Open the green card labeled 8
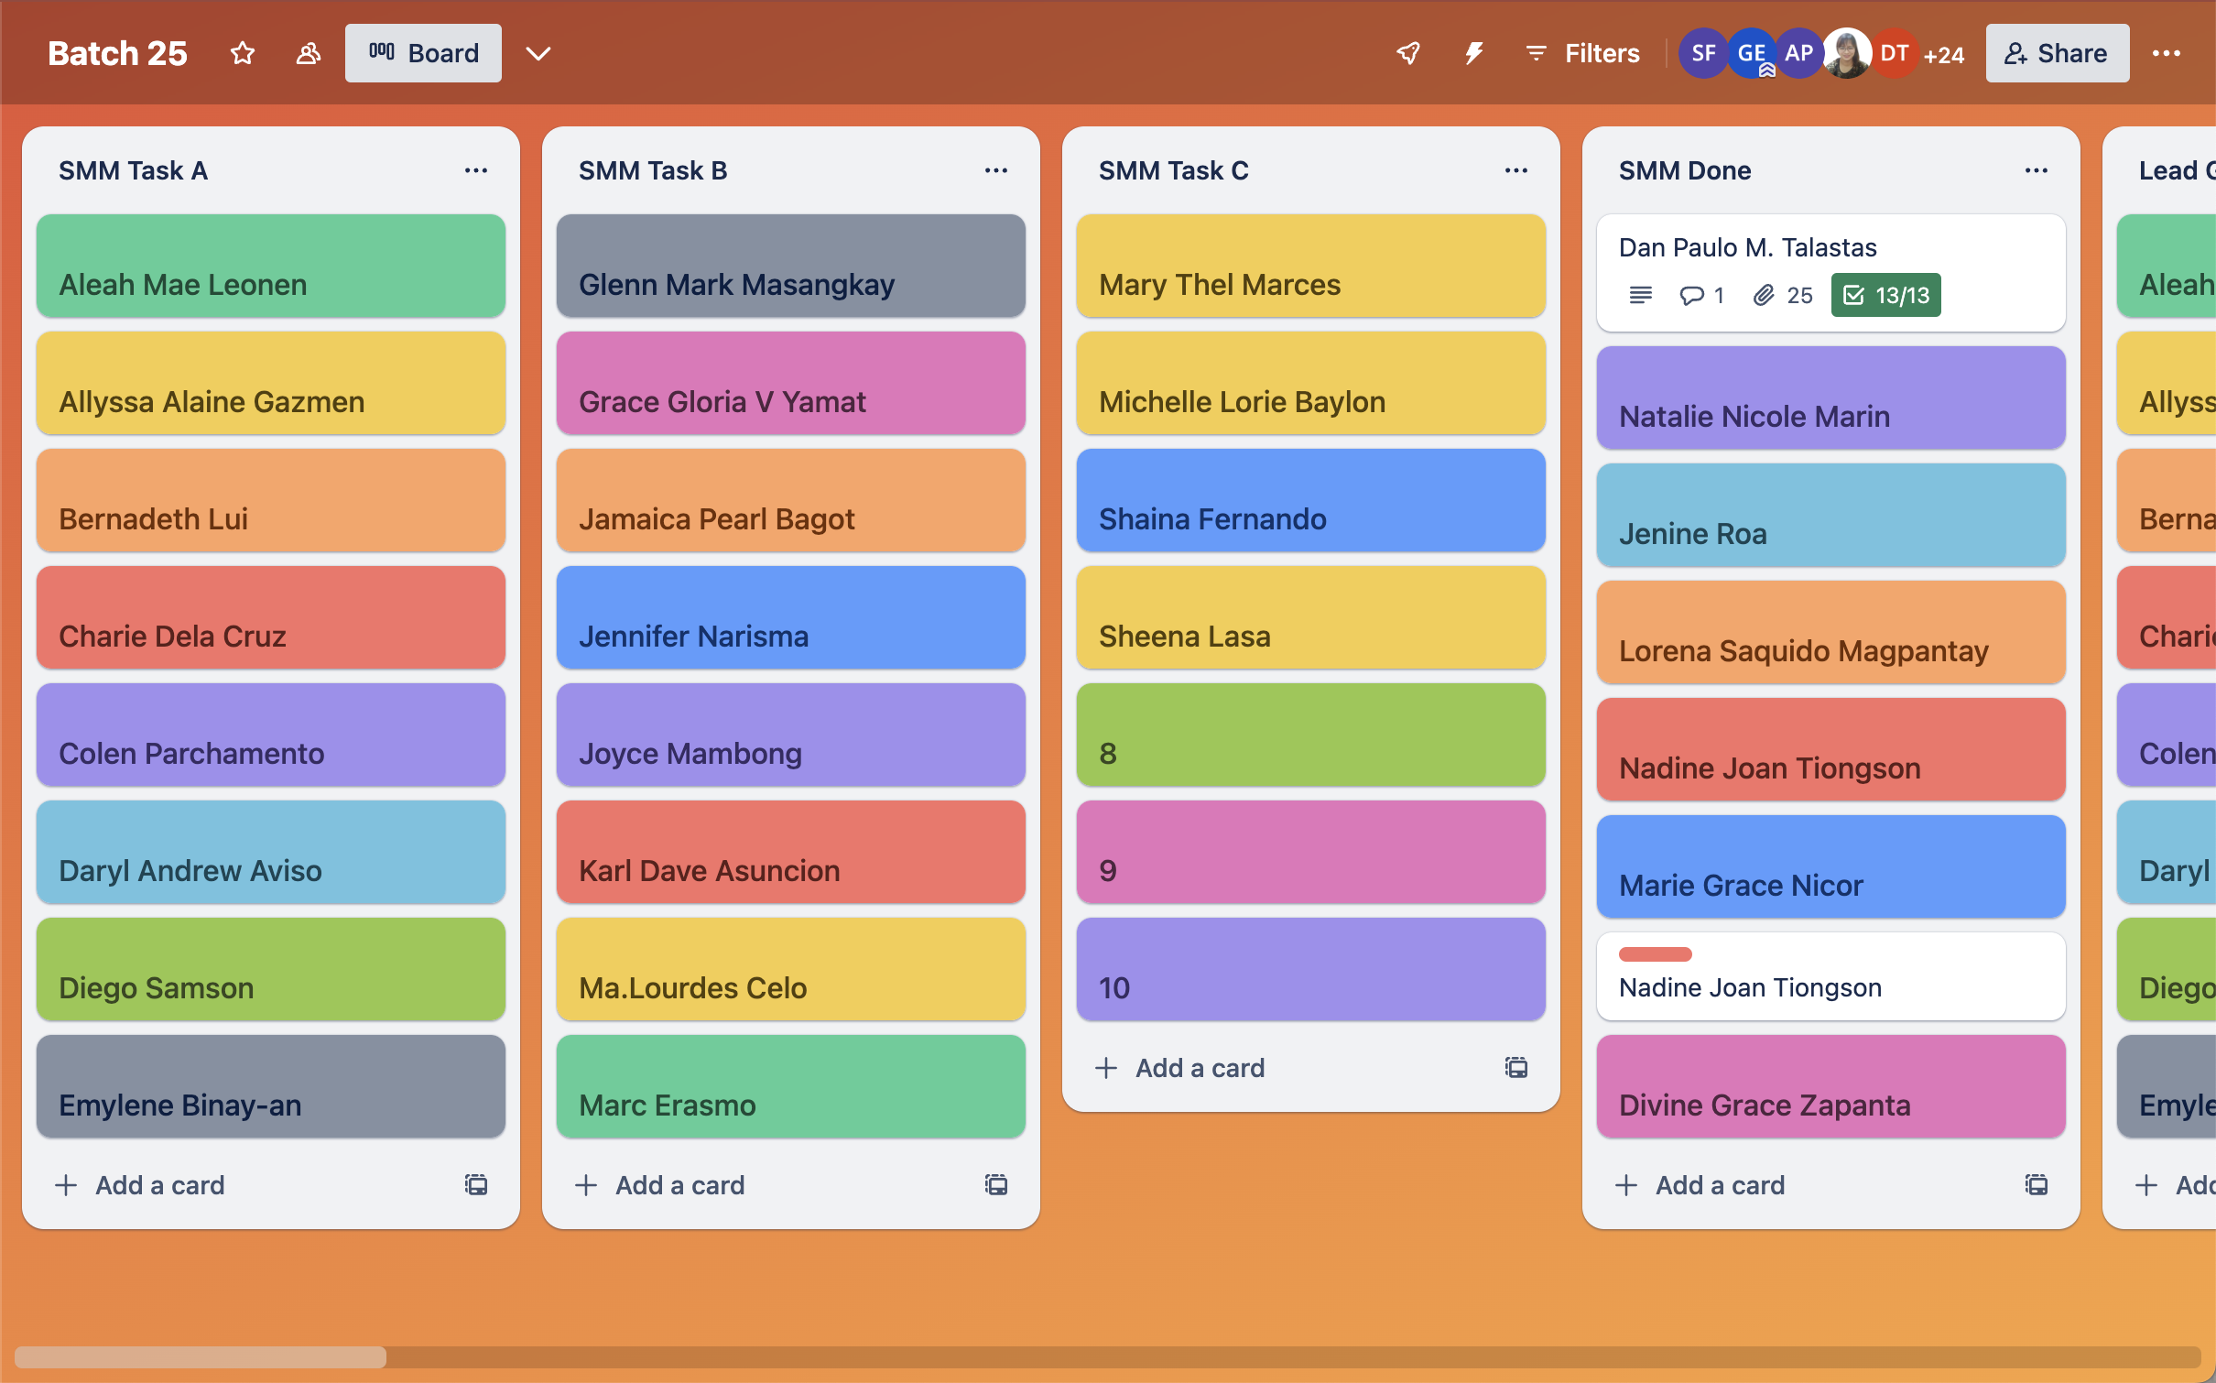Screen dimensions: 2216x1383 coord(1311,735)
